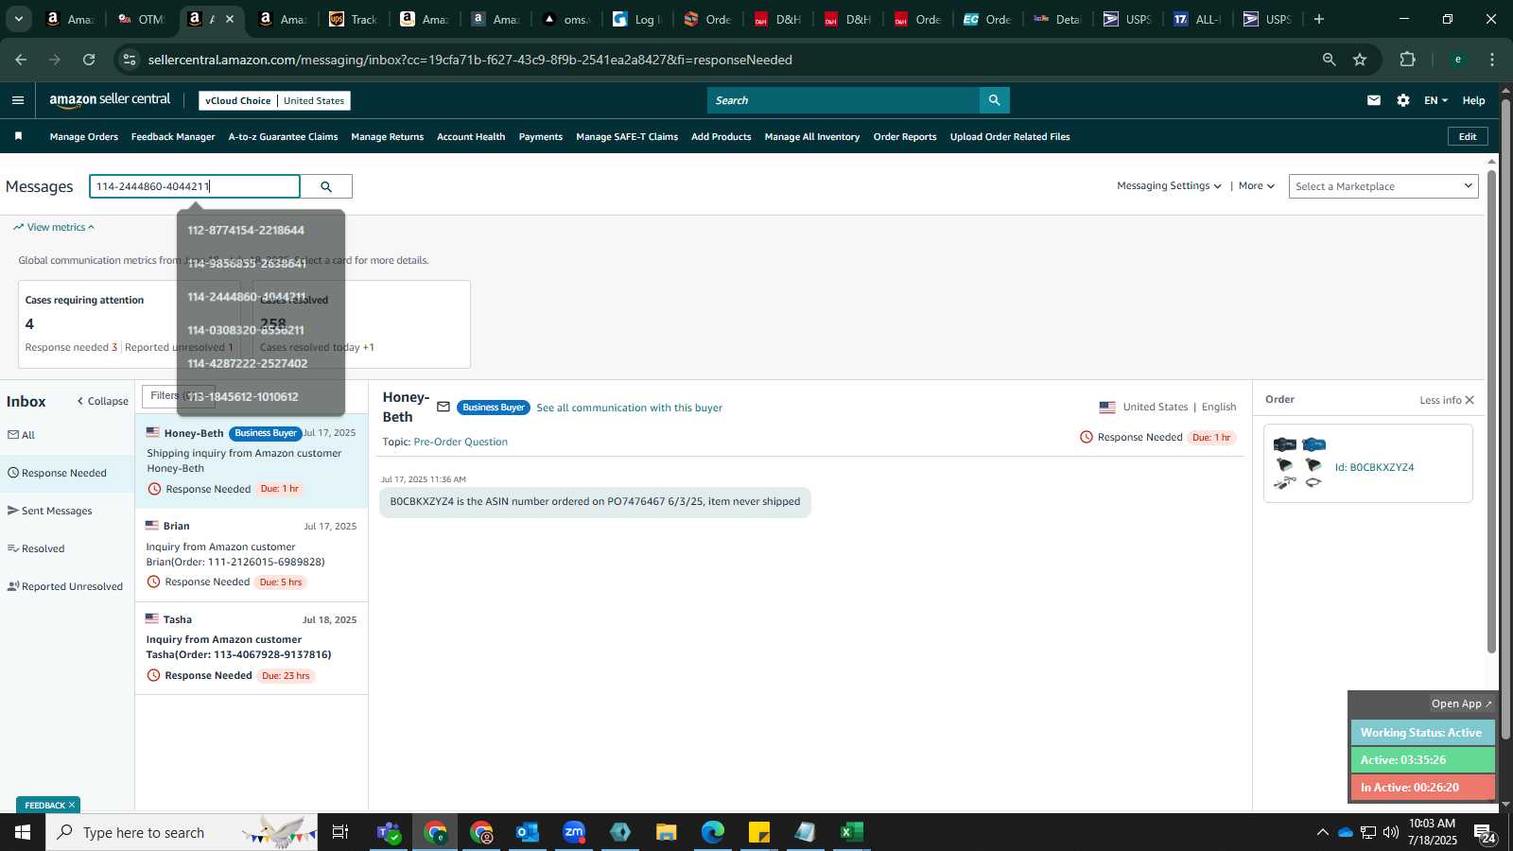
Task: Open Edge browser from the taskbar
Action: pyautogui.click(x=713, y=832)
